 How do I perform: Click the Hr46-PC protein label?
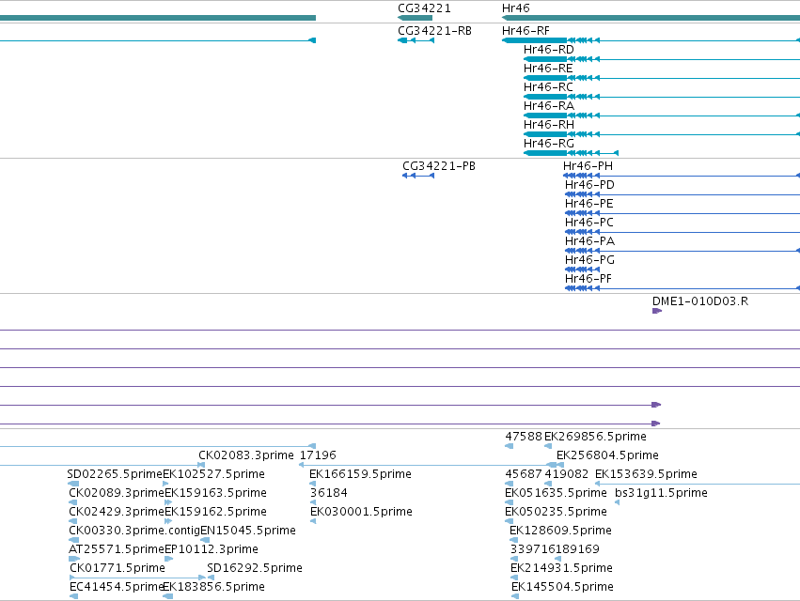(x=588, y=223)
